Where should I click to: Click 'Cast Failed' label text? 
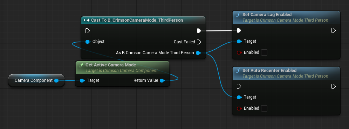184,42
